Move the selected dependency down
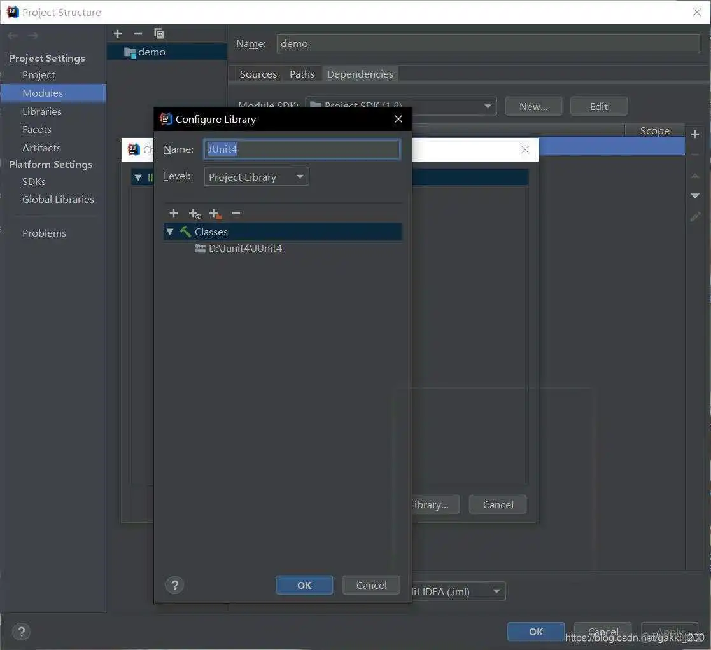This screenshot has width=711, height=650. [695, 195]
